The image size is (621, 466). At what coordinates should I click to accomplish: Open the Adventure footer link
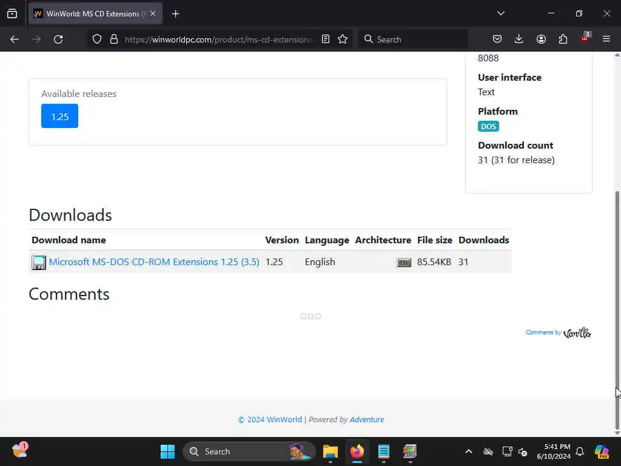[367, 420]
